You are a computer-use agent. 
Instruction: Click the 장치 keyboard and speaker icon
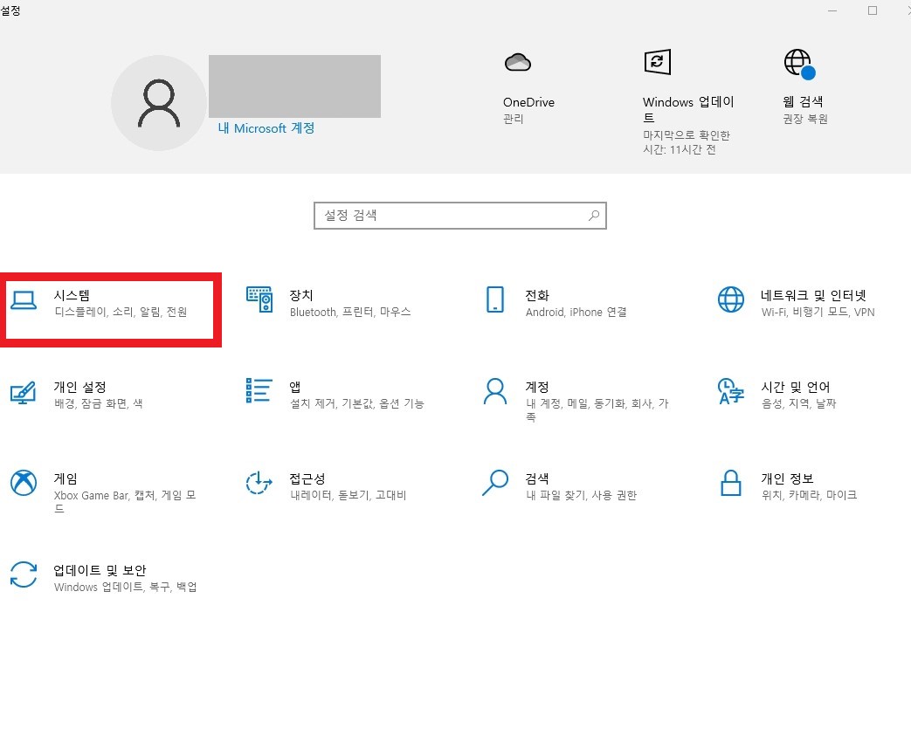coord(259,299)
